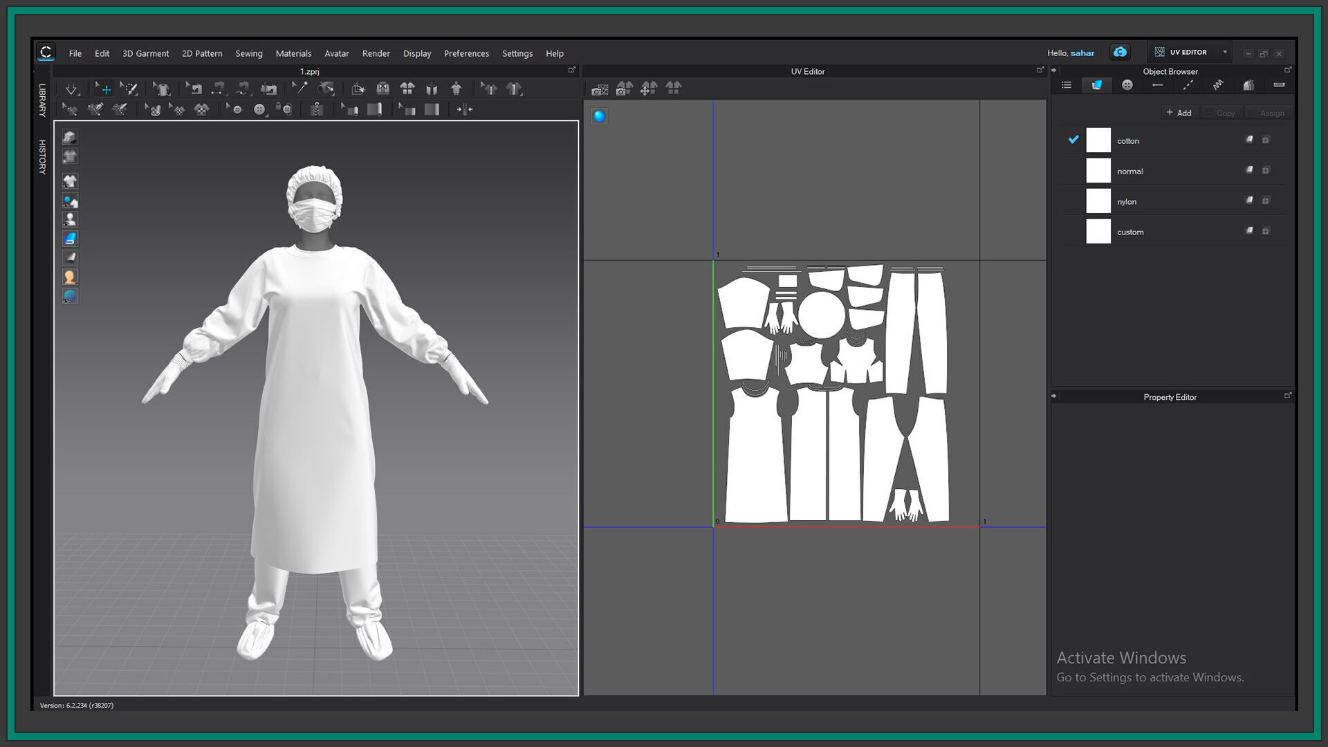
Task: Click the last shirt-arrows icon in the UV Editor toolbar
Action: click(673, 88)
